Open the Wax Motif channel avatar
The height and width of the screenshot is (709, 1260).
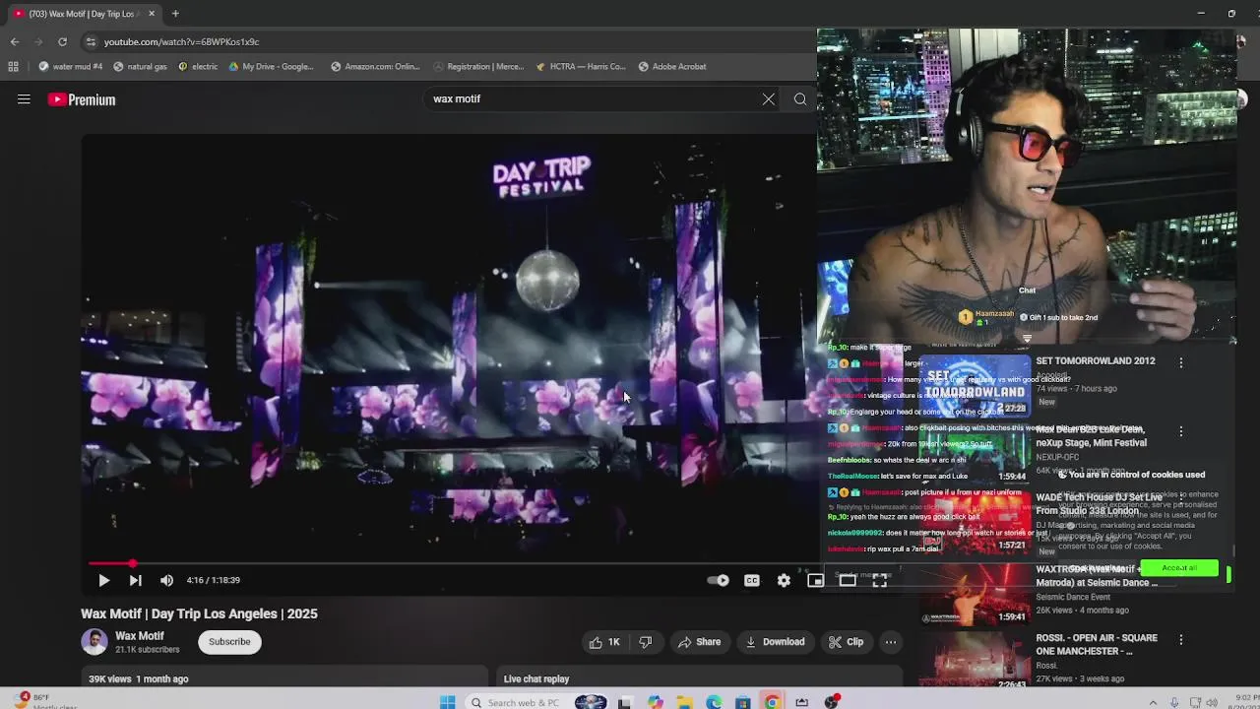pos(94,642)
